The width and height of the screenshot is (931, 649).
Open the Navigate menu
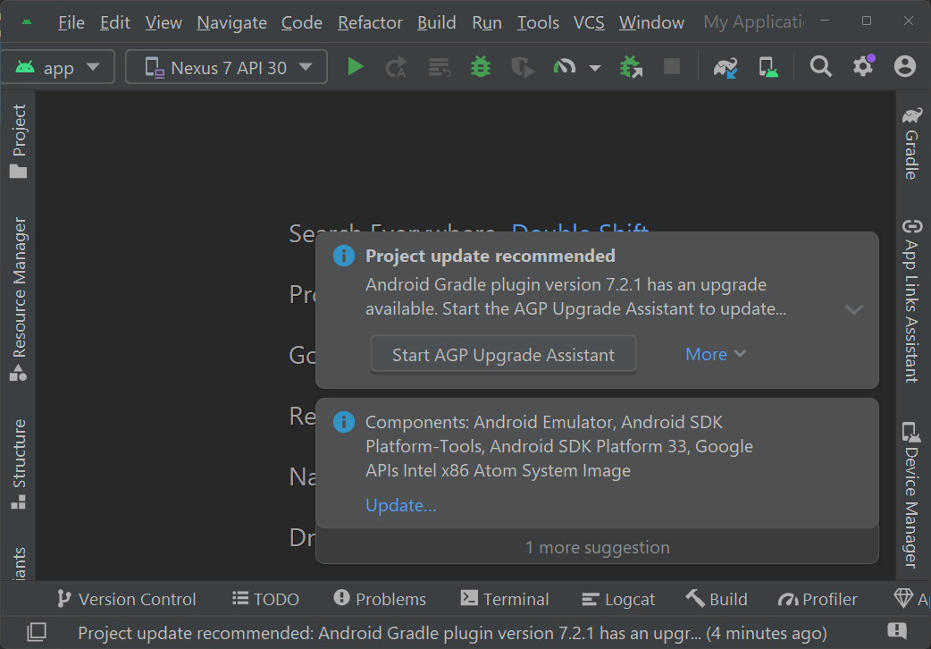(x=231, y=22)
